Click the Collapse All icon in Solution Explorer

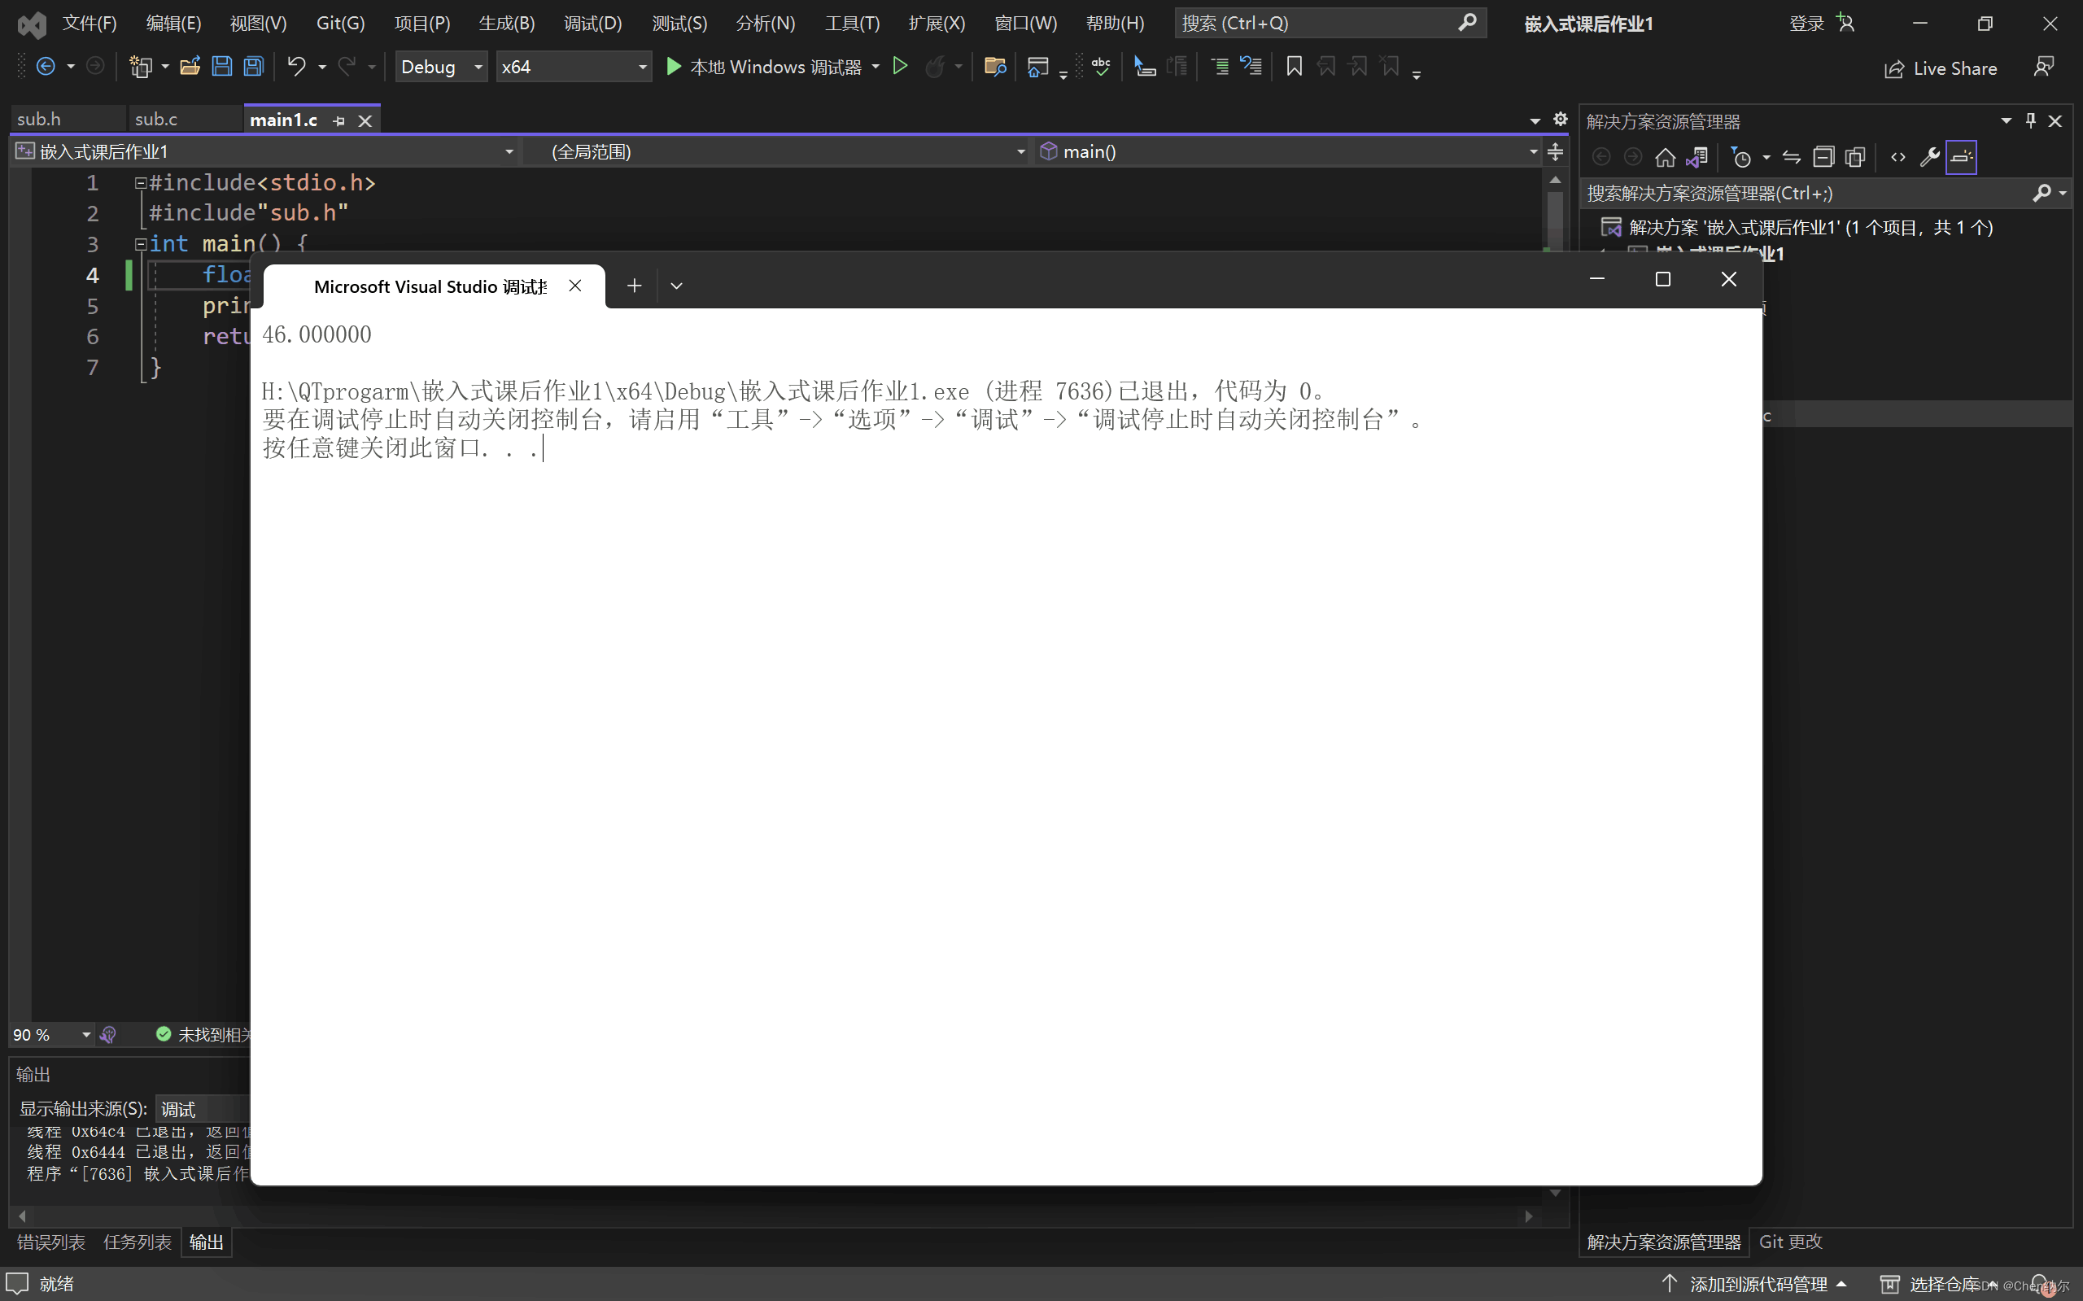pos(1823,156)
